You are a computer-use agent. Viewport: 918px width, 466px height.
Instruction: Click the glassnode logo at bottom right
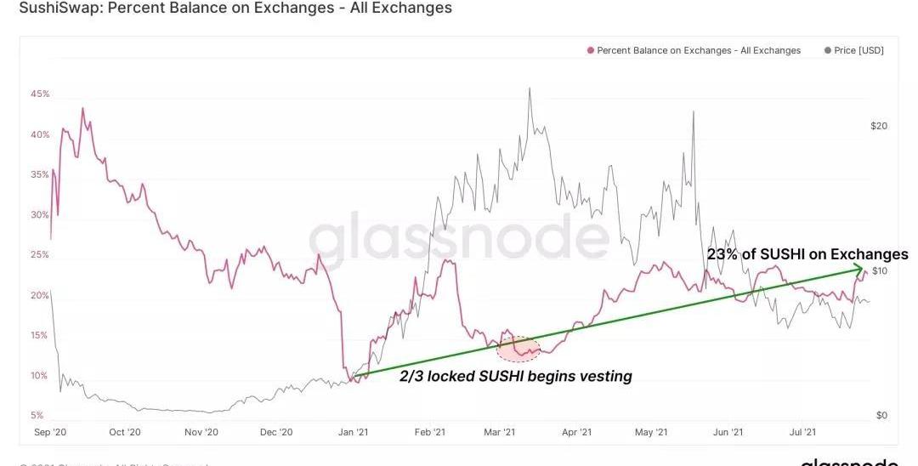tap(850, 462)
